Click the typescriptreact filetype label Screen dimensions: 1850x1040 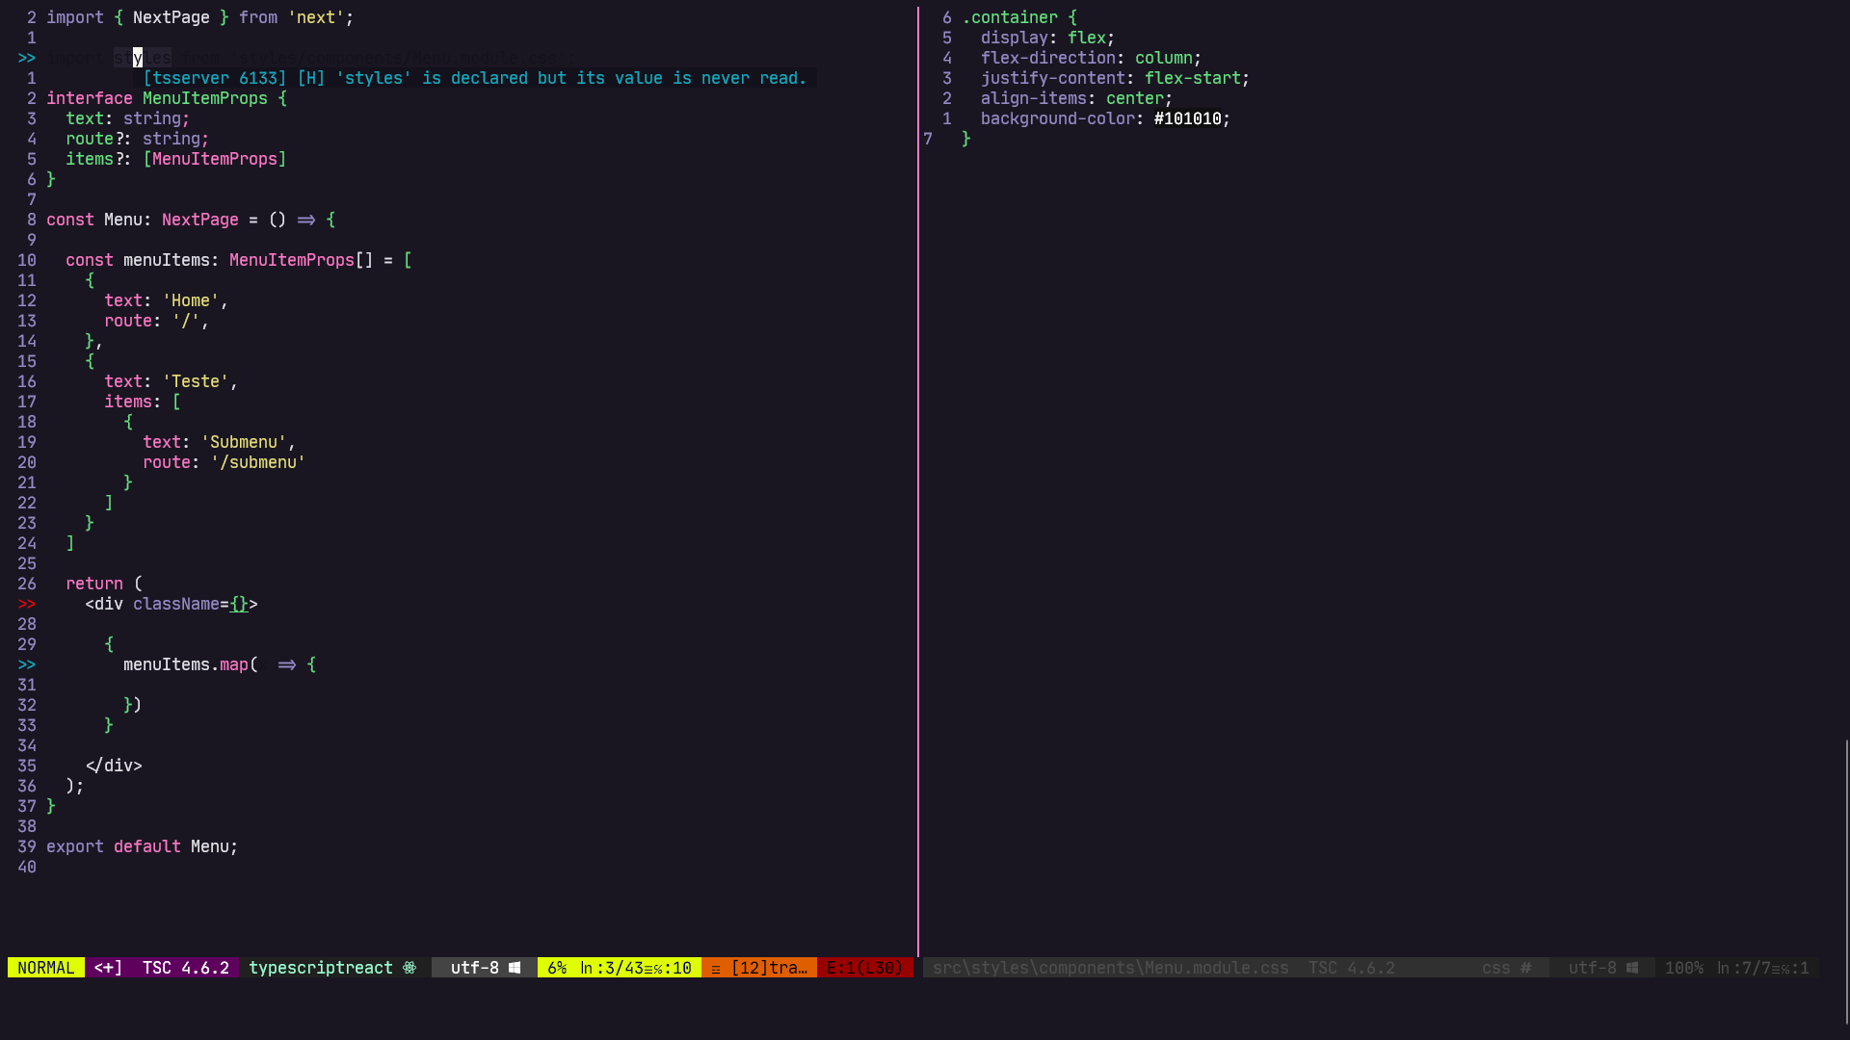click(x=320, y=968)
